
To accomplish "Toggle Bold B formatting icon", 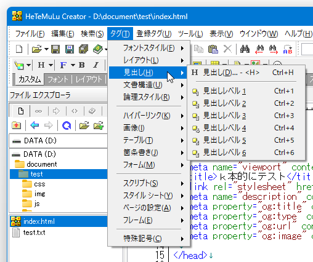I will [x=82, y=65].
